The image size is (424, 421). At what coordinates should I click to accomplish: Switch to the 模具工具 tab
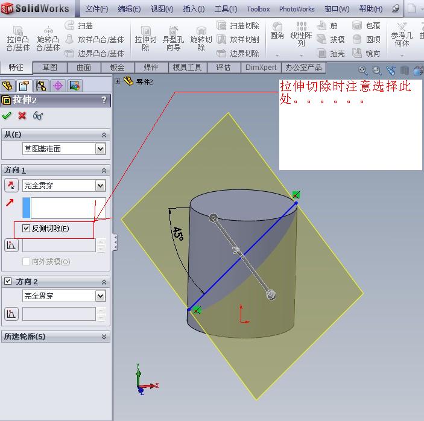click(x=188, y=68)
